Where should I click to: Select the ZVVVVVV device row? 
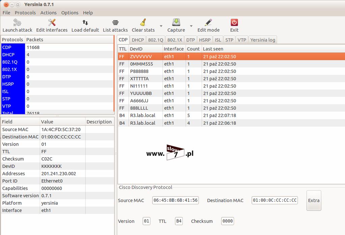(231, 56)
